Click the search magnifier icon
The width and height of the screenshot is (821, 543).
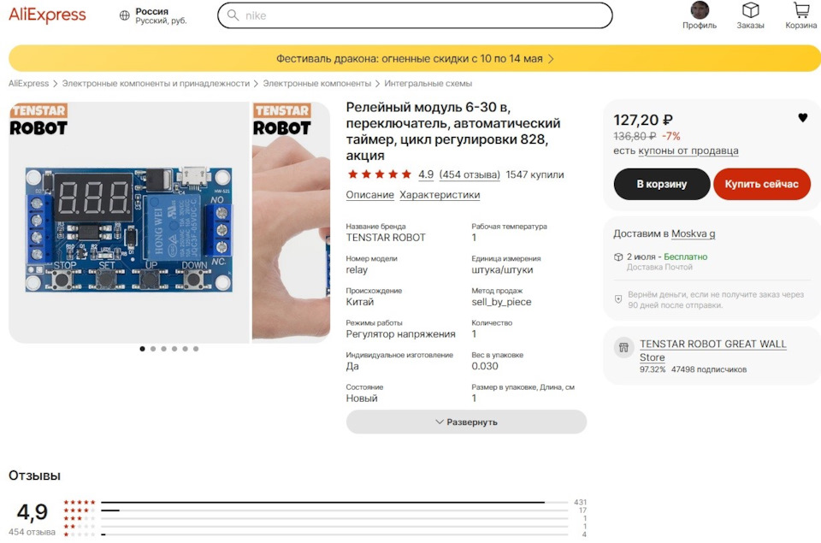tap(233, 15)
